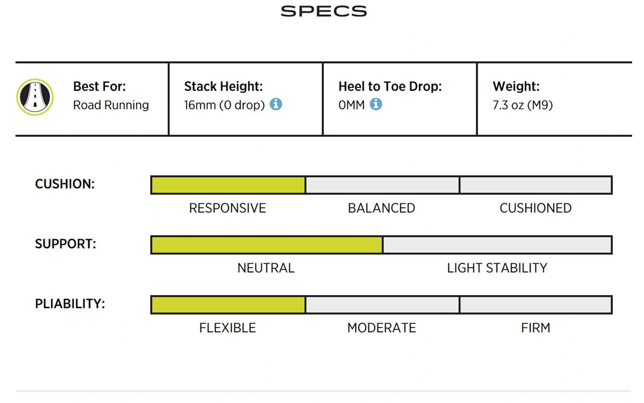644x403 pixels.
Task: Click the Light Stability support bar segment
Action: click(497, 244)
